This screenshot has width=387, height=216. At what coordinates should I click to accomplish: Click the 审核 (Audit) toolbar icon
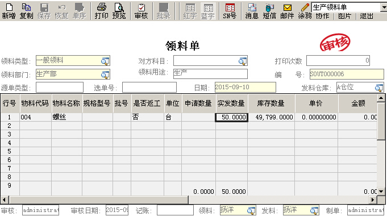pyautogui.click(x=141, y=11)
